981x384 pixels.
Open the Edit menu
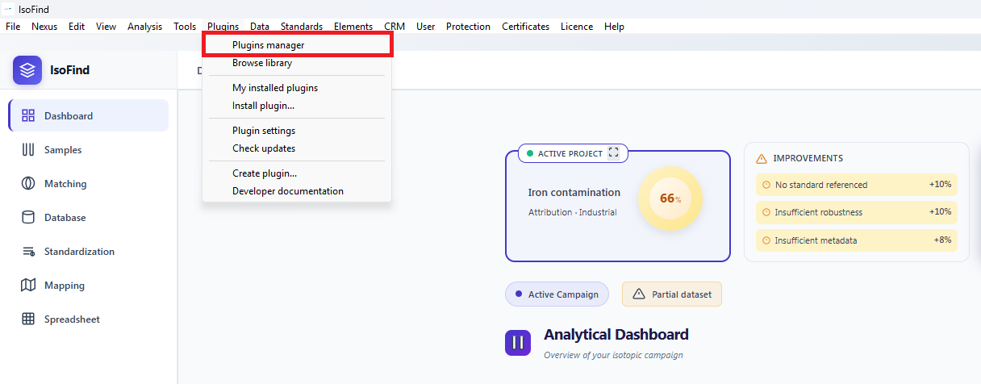(x=77, y=27)
